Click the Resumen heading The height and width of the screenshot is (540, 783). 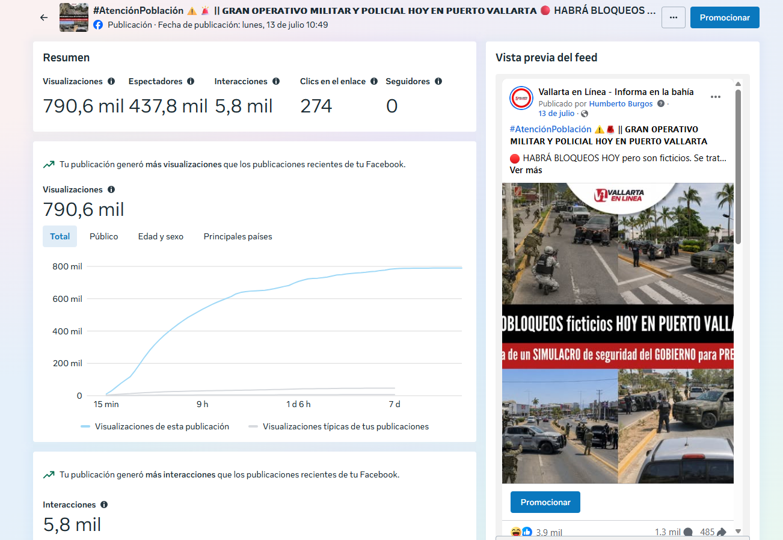pyautogui.click(x=66, y=58)
